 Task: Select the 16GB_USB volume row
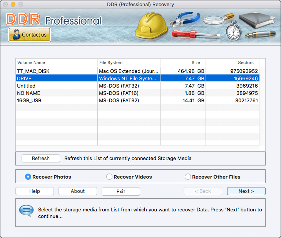pyautogui.click(x=137, y=100)
